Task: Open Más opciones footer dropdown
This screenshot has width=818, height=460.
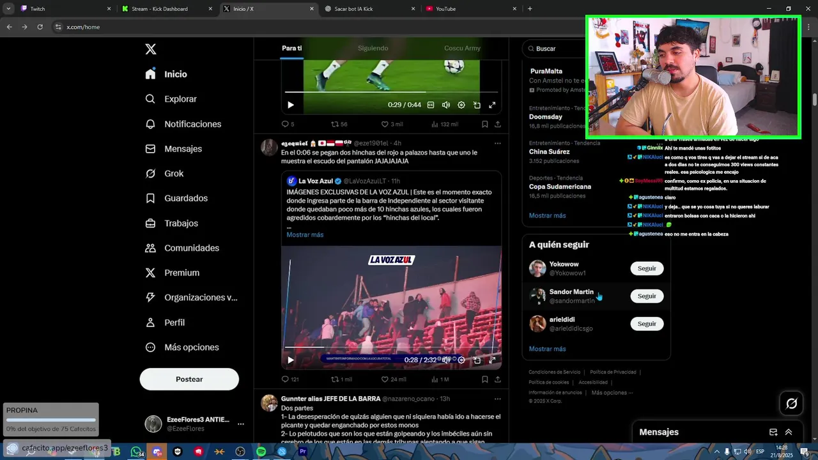Action: (612, 392)
